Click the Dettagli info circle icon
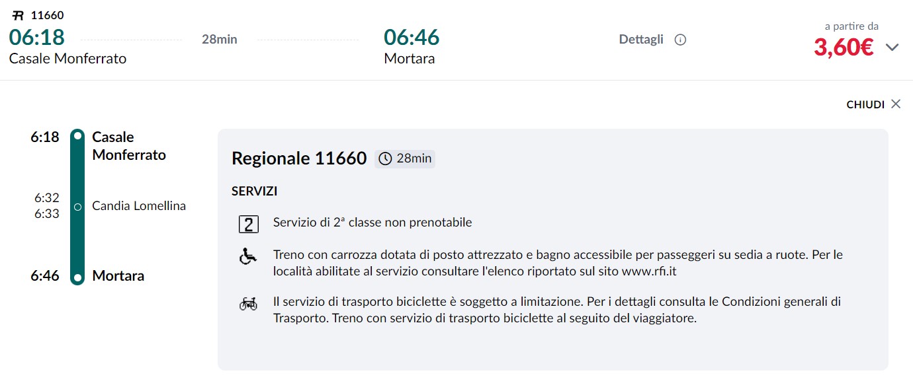Screen dimensions: 913x391 (680, 40)
